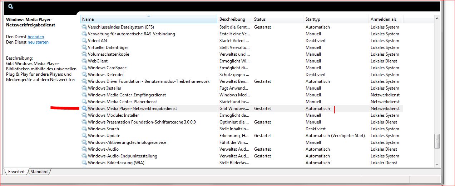Select the Virtueller Datenträger service name
455x186 pixels.
coord(108,47)
